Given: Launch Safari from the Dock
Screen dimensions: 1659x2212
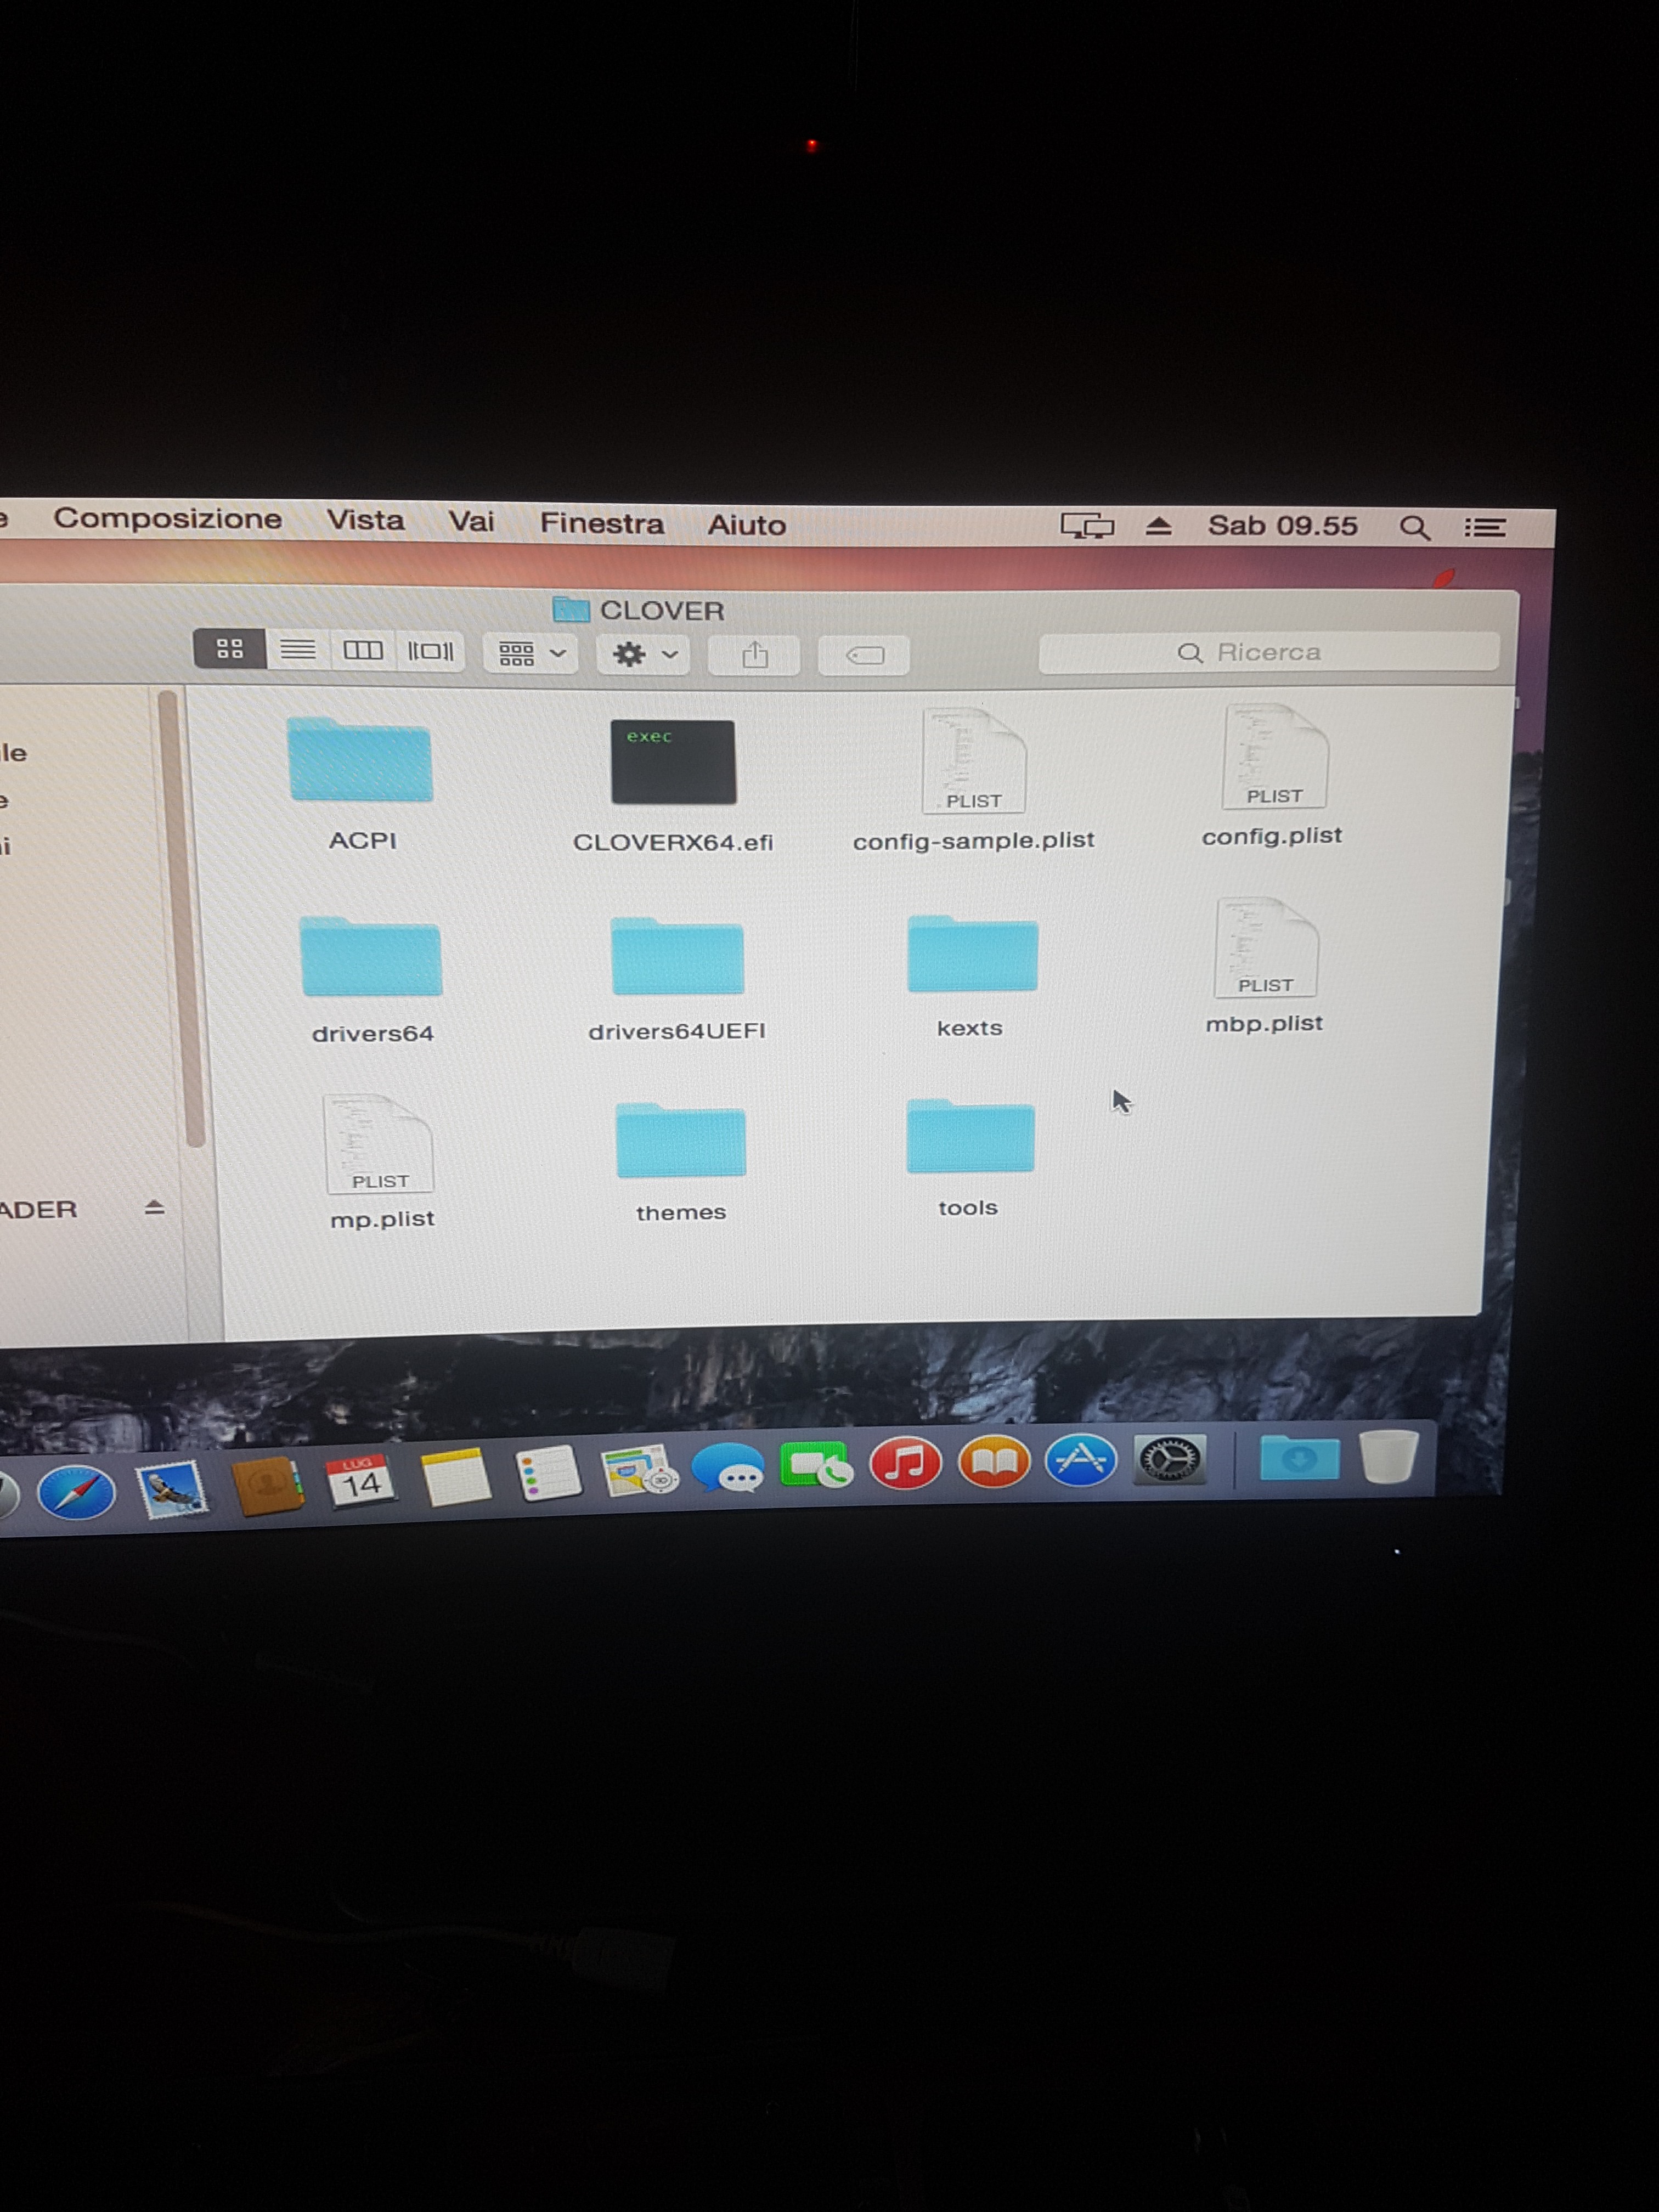Looking at the screenshot, I should (x=76, y=1492).
